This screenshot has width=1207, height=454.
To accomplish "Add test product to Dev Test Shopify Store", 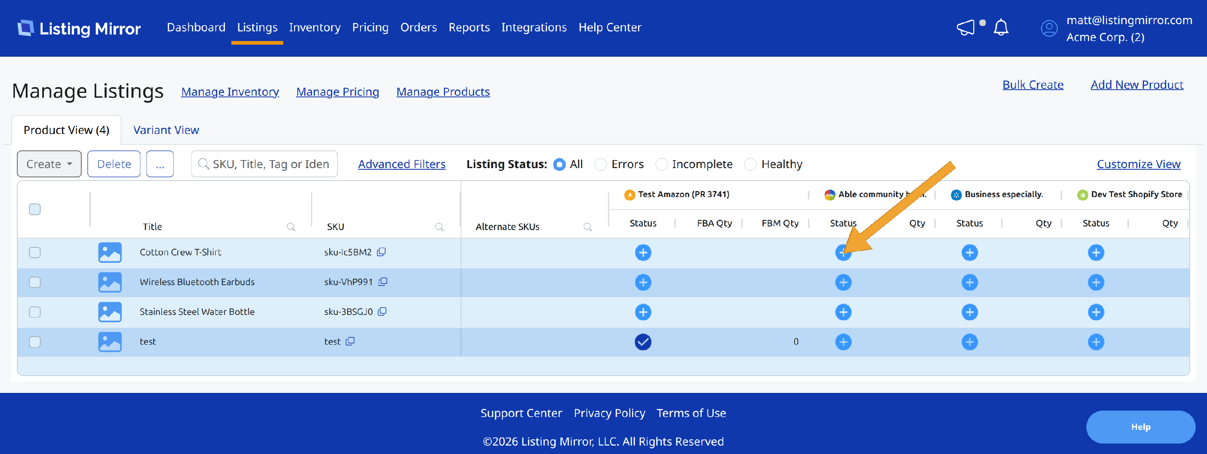I will tap(1096, 342).
